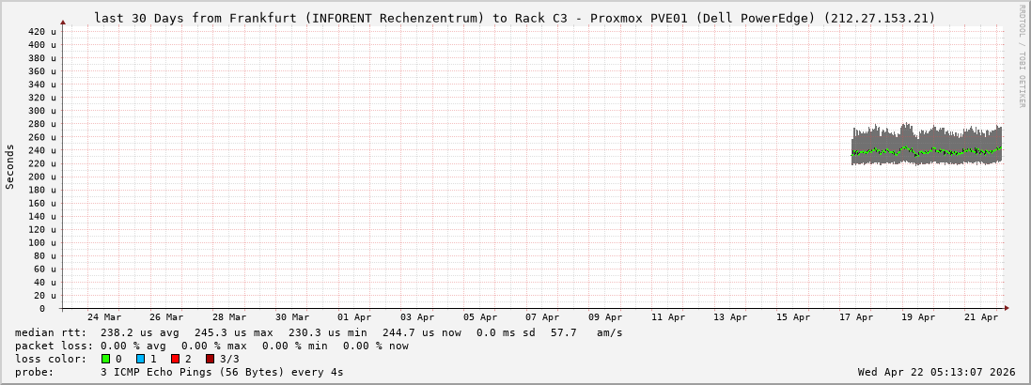Click the Seconds y-axis label
Image resolution: width=1031 pixels, height=385 pixels.
[10, 166]
